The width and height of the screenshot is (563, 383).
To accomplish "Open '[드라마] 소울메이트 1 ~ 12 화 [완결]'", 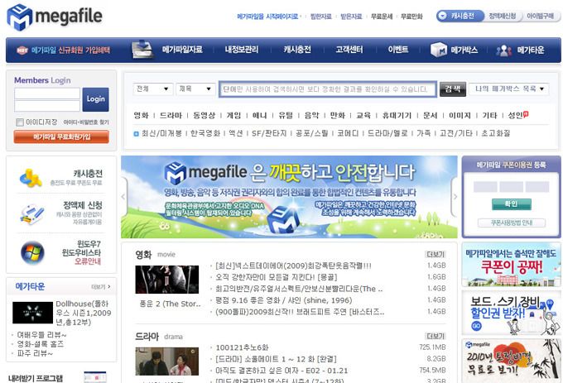I will click(x=276, y=359).
